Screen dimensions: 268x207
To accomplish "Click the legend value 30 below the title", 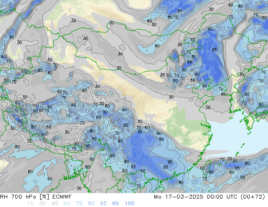I will [42, 204].
